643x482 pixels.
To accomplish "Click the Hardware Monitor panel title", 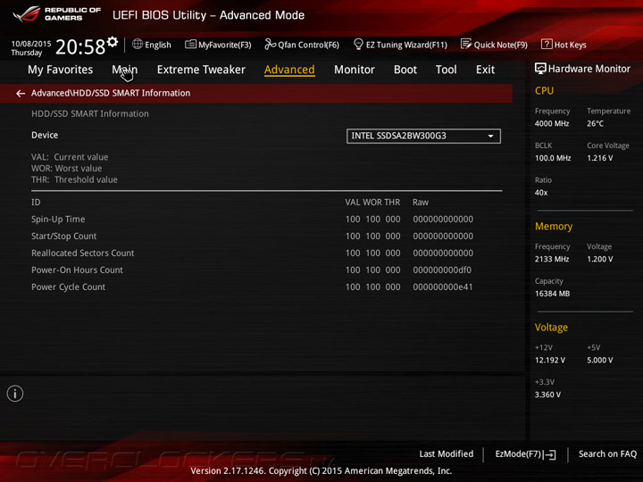I will pyautogui.click(x=589, y=69).
